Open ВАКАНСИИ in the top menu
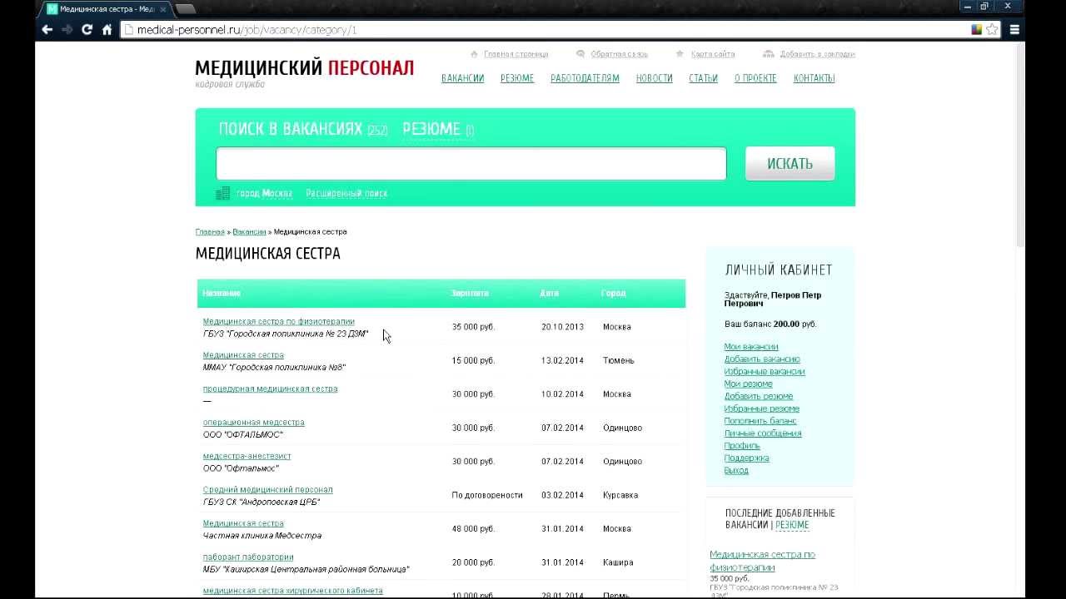Viewport: 1066px width, 599px height. tap(462, 78)
